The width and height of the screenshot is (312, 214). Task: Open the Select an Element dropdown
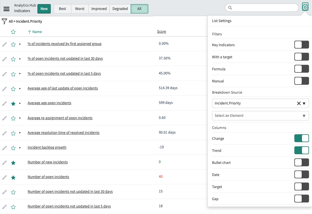click(x=260, y=116)
